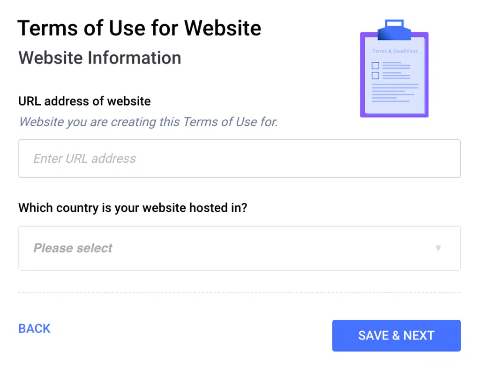Click the dropdown arrow beside Please select

click(438, 248)
